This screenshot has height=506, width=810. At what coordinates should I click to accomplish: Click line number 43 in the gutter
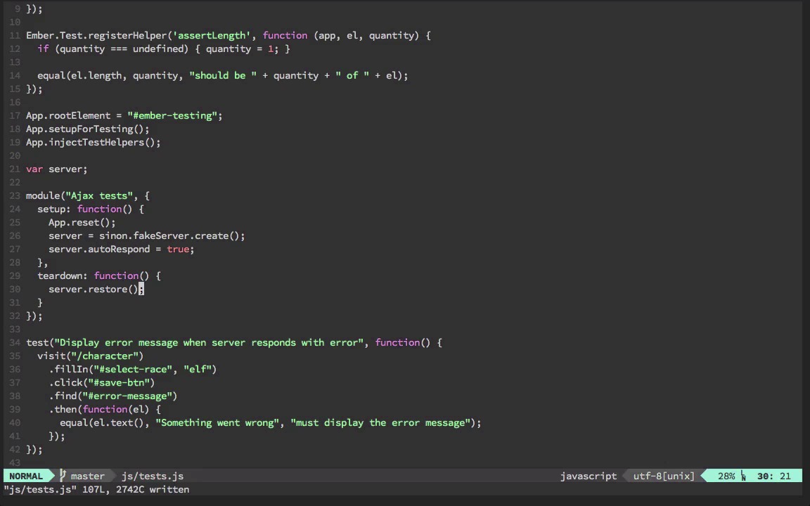point(15,462)
